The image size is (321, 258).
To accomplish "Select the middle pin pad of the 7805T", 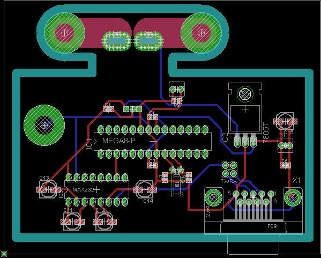I will [x=245, y=141].
